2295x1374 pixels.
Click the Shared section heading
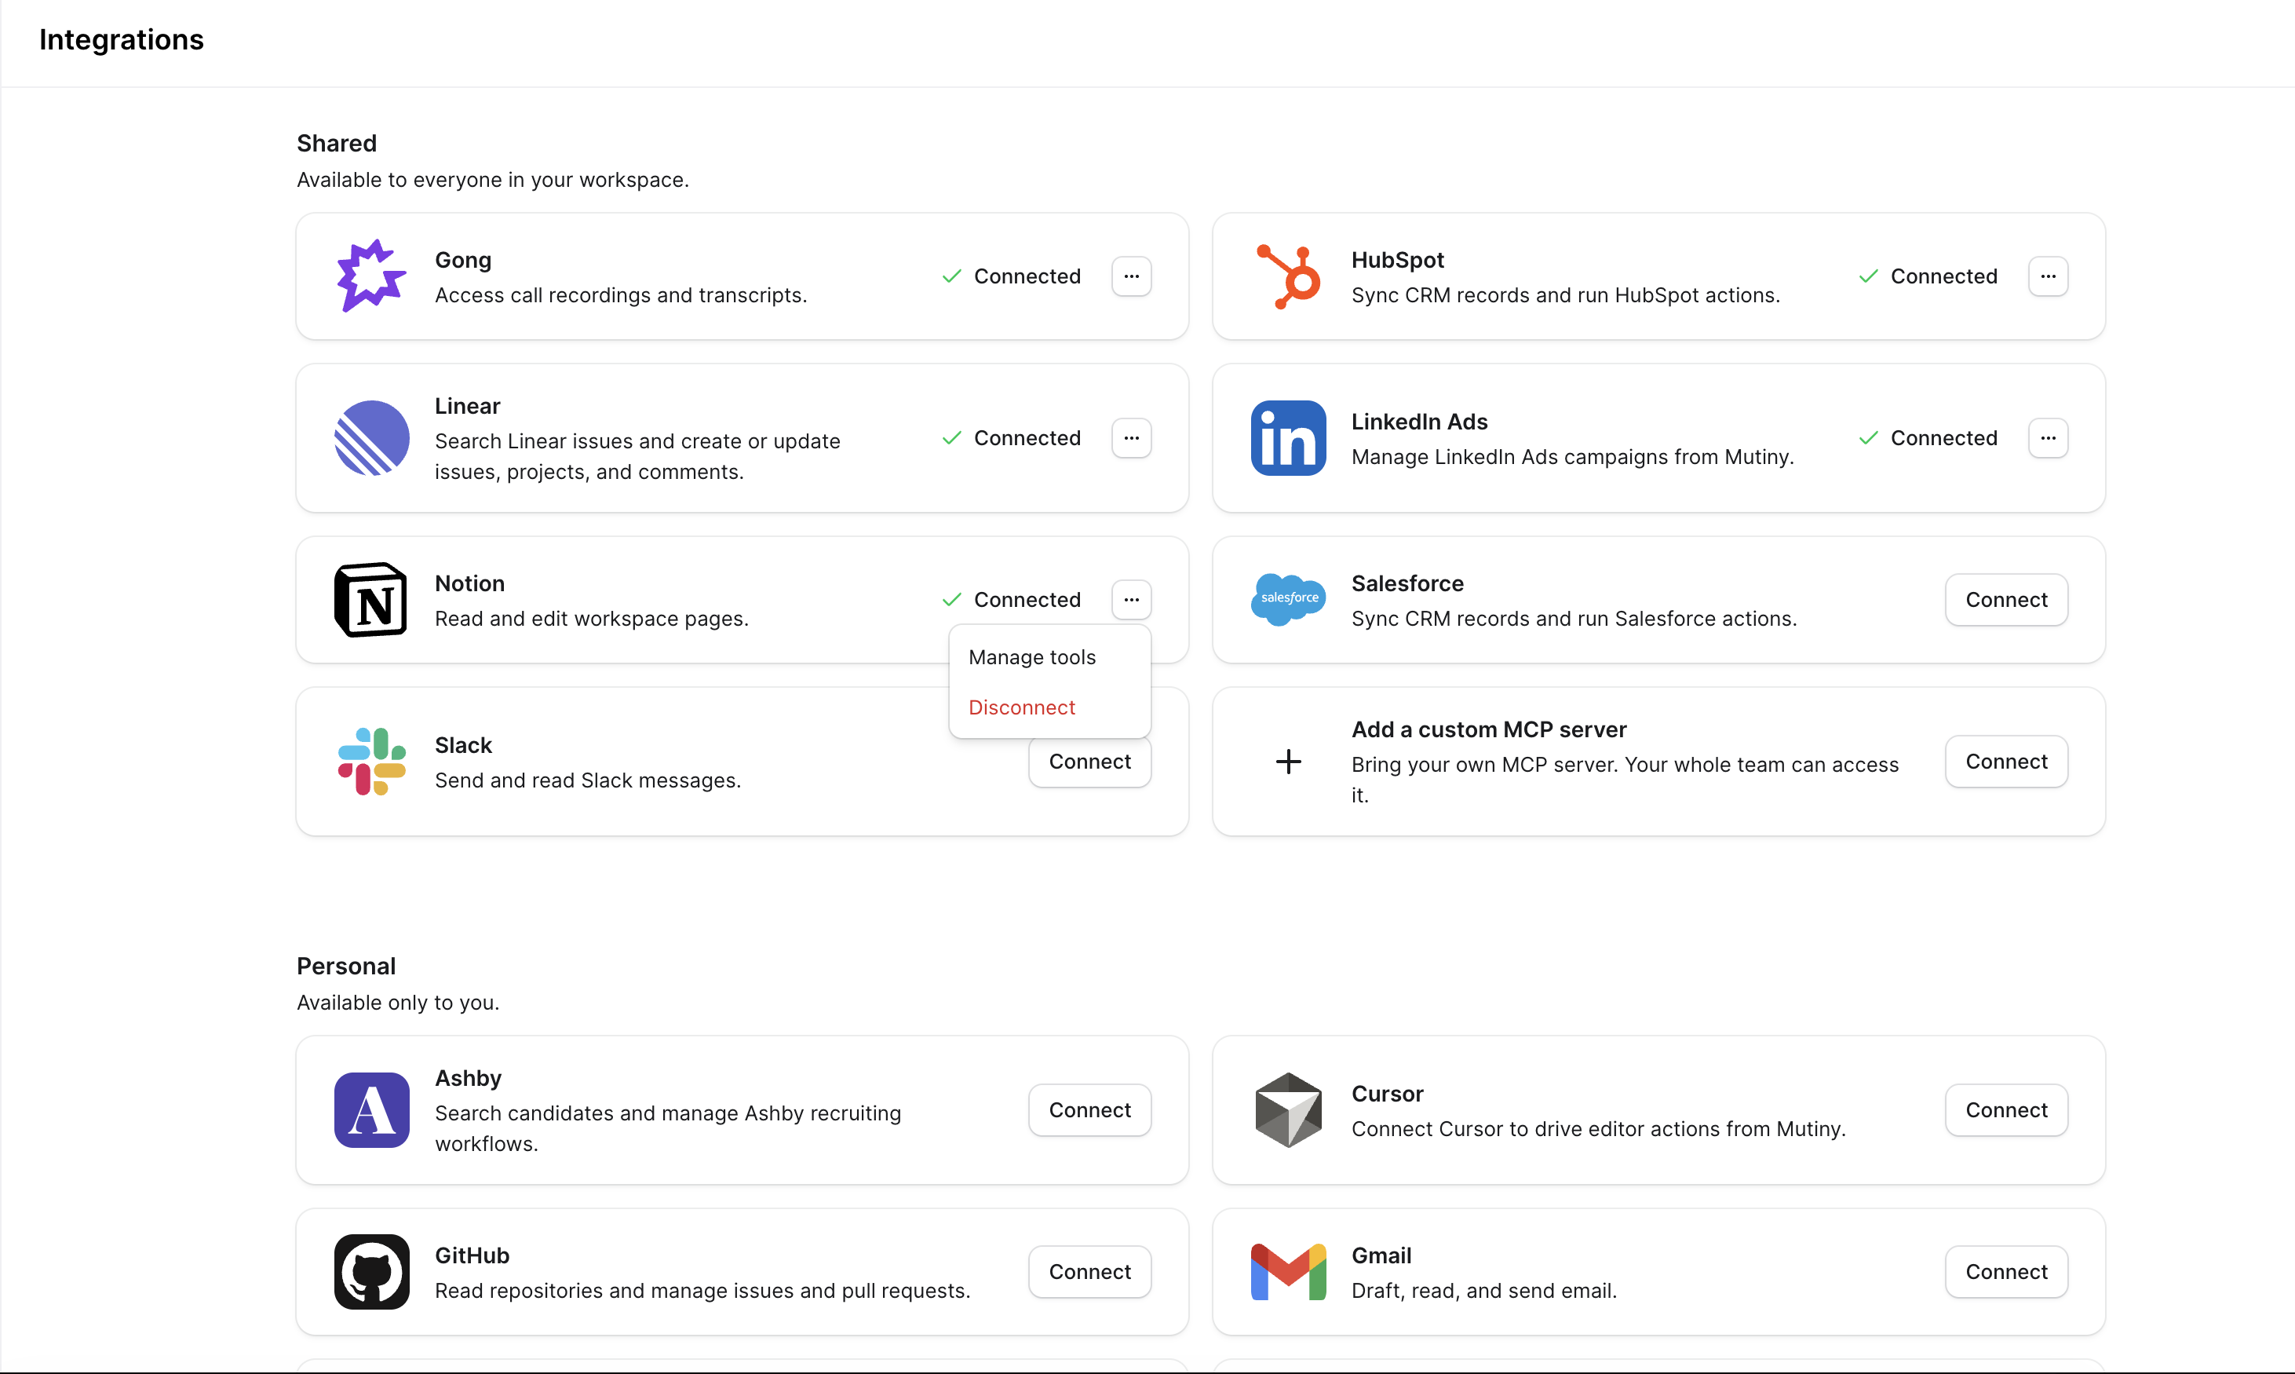[x=336, y=144]
